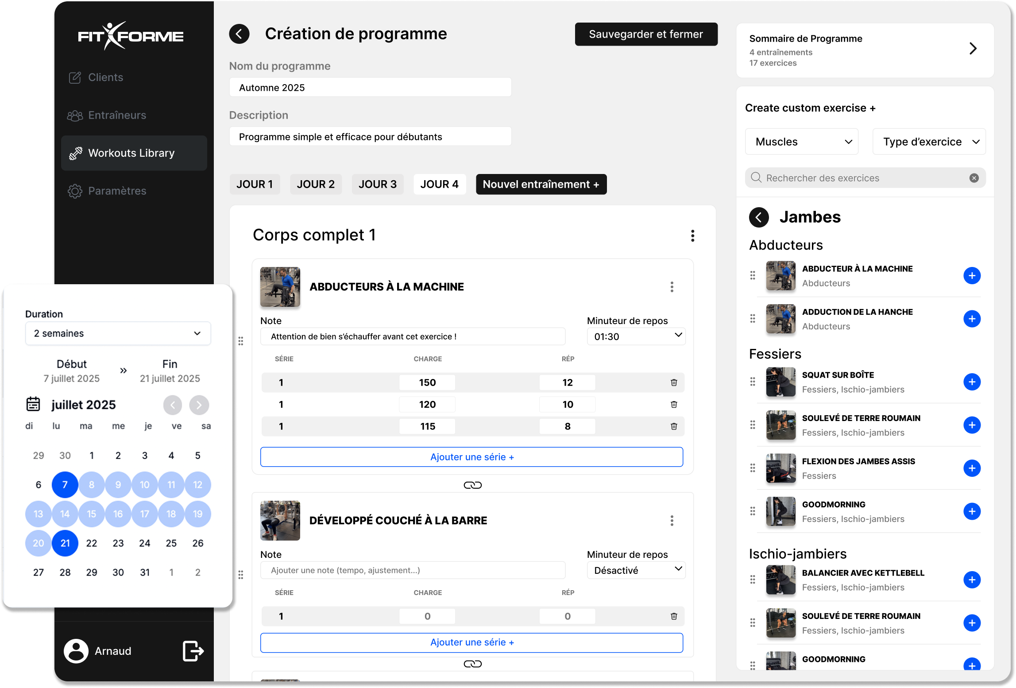Click the FitForme logo

coord(131,36)
